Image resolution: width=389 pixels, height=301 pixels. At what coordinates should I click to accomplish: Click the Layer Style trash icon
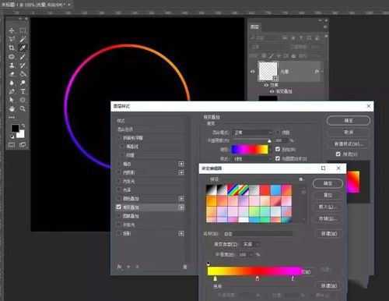(185, 267)
